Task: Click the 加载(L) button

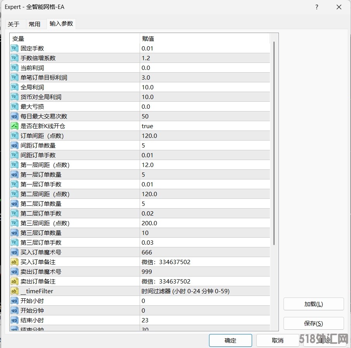Action: (314, 304)
